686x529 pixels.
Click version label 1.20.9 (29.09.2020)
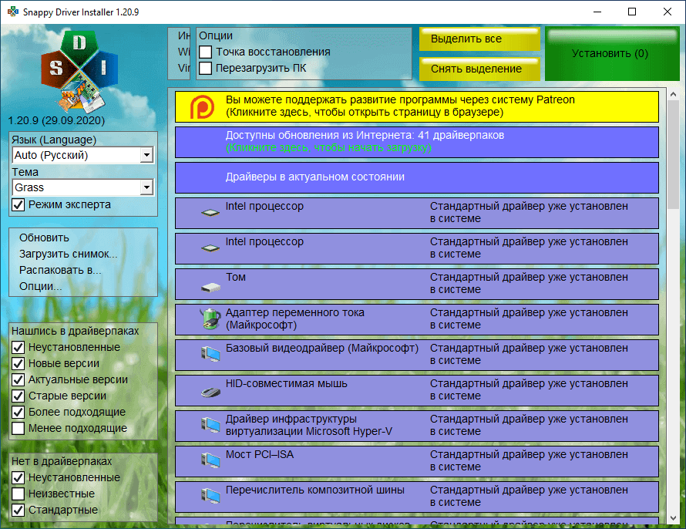[56, 121]
